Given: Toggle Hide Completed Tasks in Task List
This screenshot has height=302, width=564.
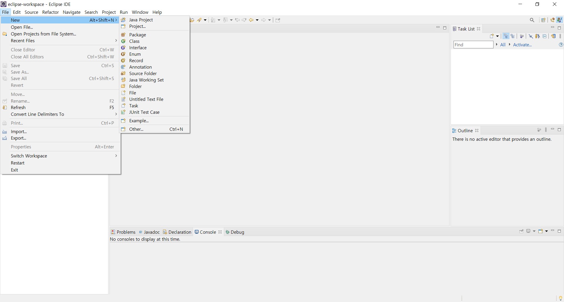Looking at the screenshot, I should 531,36.
